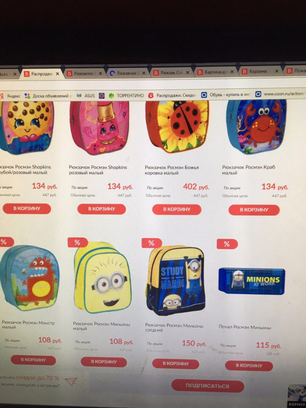306x408 pixels.
Task: Open the ASUS bookmark
Action: pyautogui.click(x=86, y=95)
